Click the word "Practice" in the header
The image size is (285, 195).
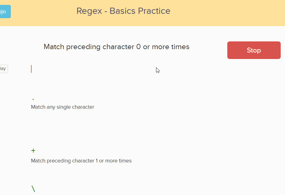(154, 11)
